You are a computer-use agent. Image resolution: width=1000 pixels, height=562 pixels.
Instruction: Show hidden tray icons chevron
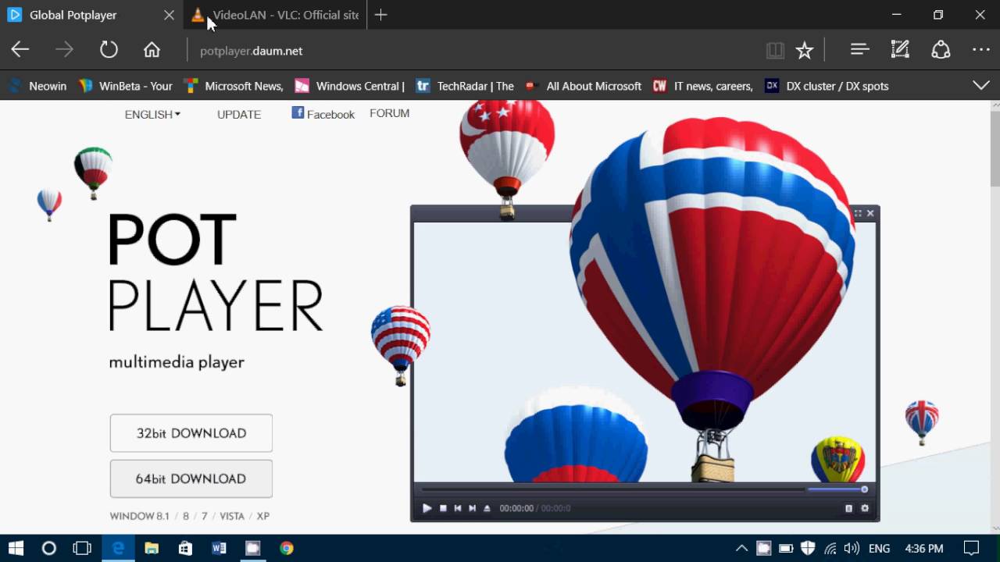[x=741, y=548]
